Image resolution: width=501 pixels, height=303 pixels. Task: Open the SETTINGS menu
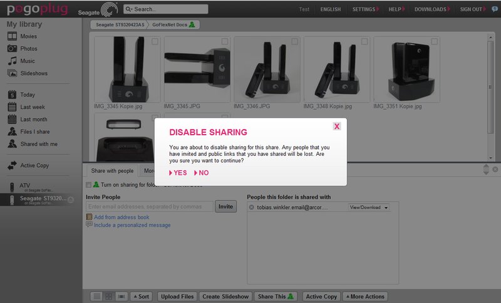pyautogui.click(x=366, y=9)
